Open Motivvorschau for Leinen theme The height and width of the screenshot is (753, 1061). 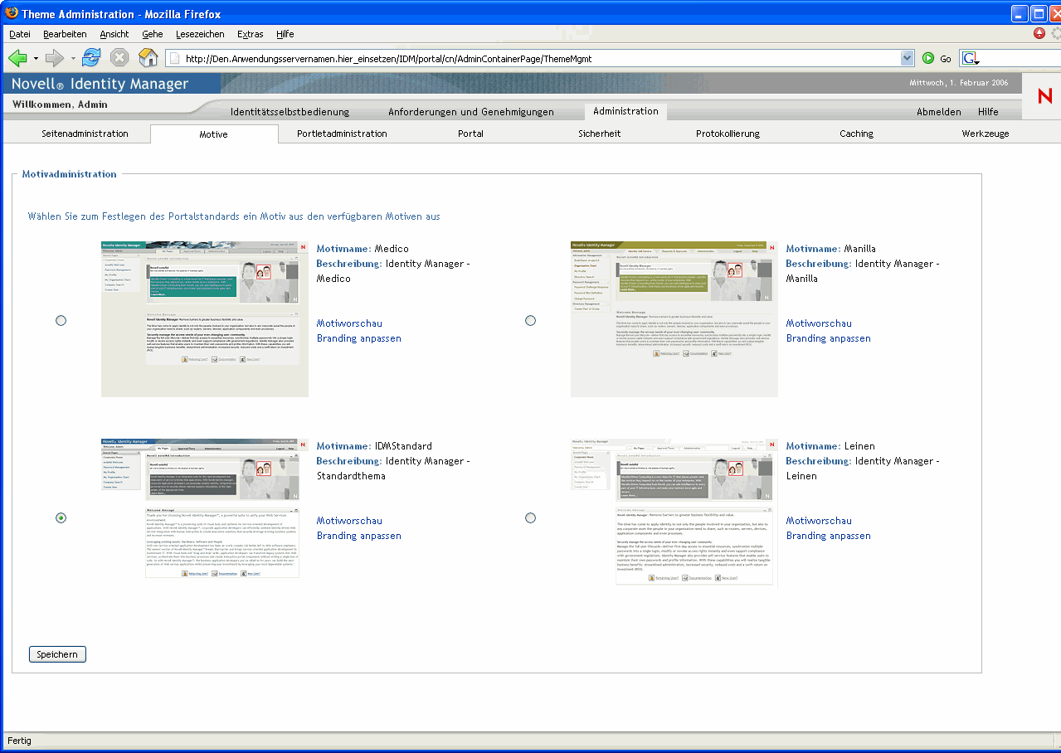pyautogui.click(x=819, y=521)
